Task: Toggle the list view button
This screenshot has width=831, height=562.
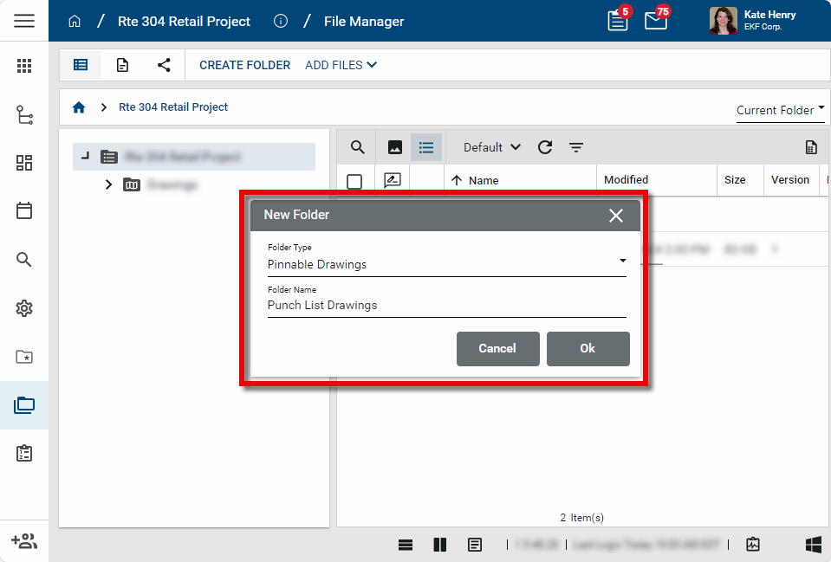Action: (426, 147)
